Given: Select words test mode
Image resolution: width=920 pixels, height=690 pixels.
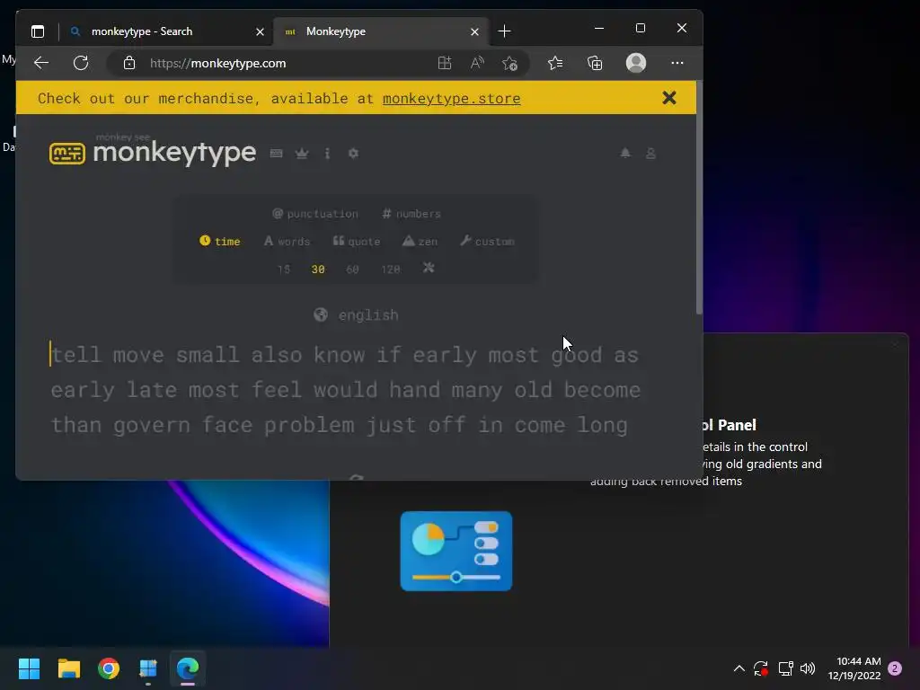Looking at the screenshot, I should tap(287, 241).
